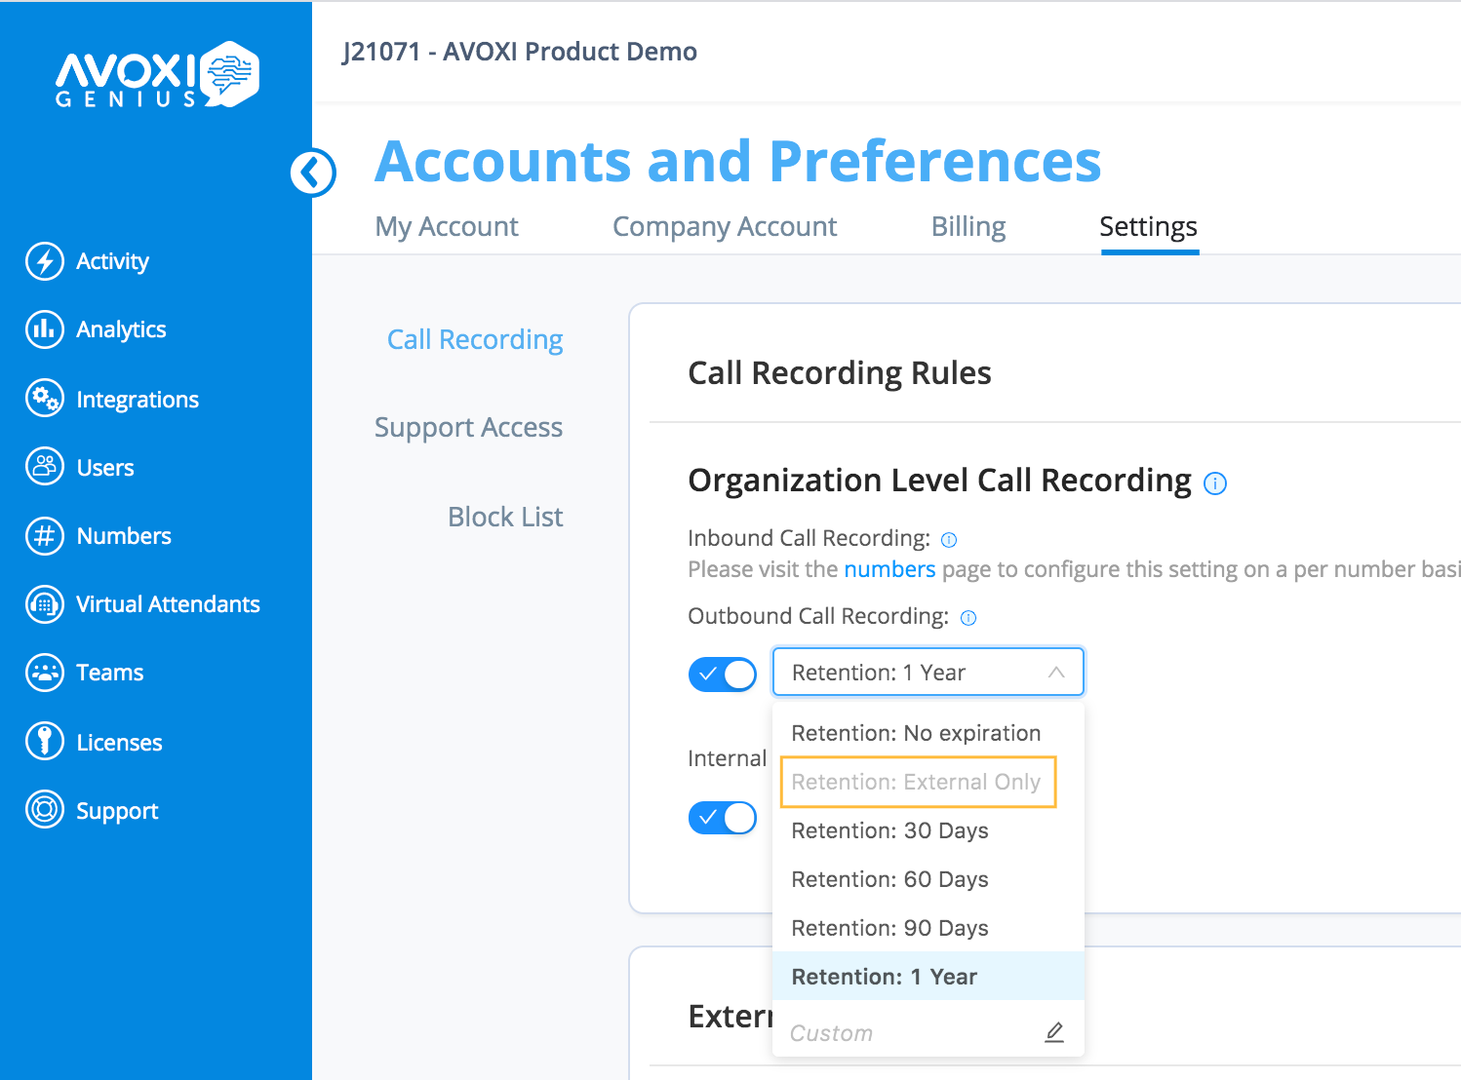1461x1080 pixels.
Task: Click the info icon beside Organization Level Call Recording
Action: click(1215, 482)
